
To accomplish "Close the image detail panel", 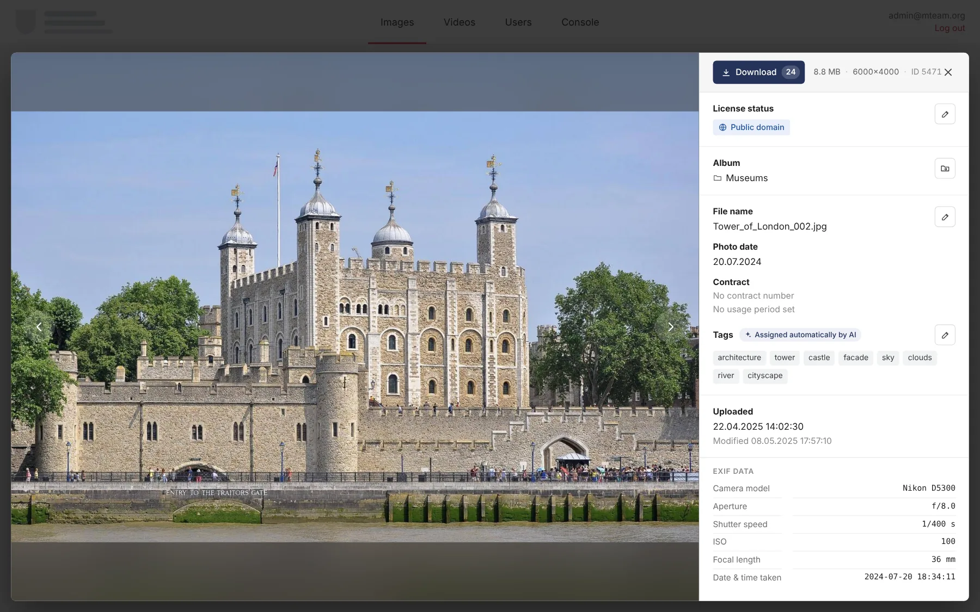I will [x=948, y=72].
